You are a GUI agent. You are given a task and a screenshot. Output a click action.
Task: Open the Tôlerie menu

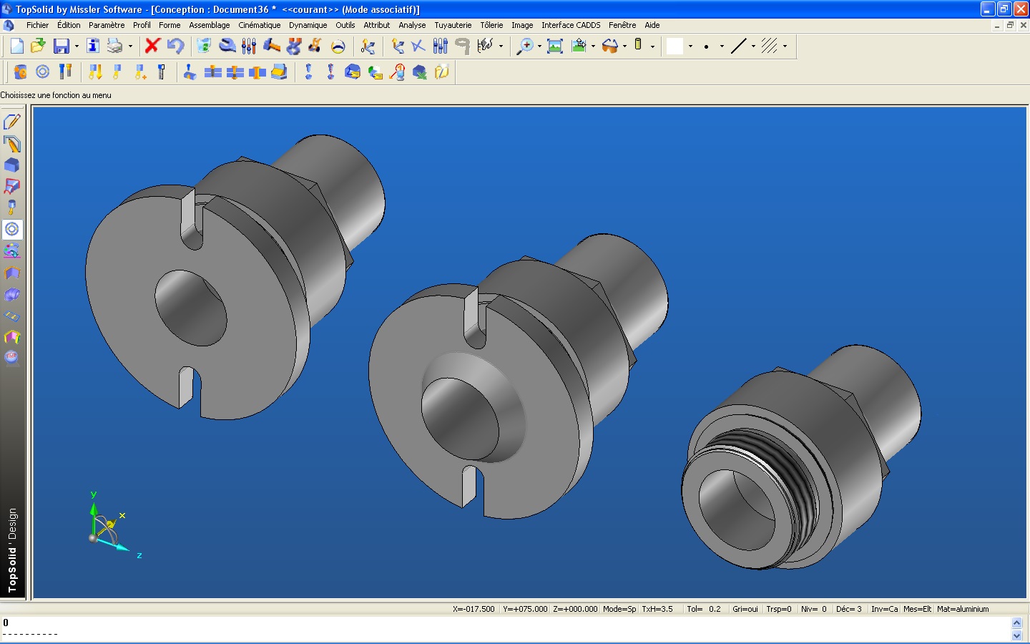[491, 25]
